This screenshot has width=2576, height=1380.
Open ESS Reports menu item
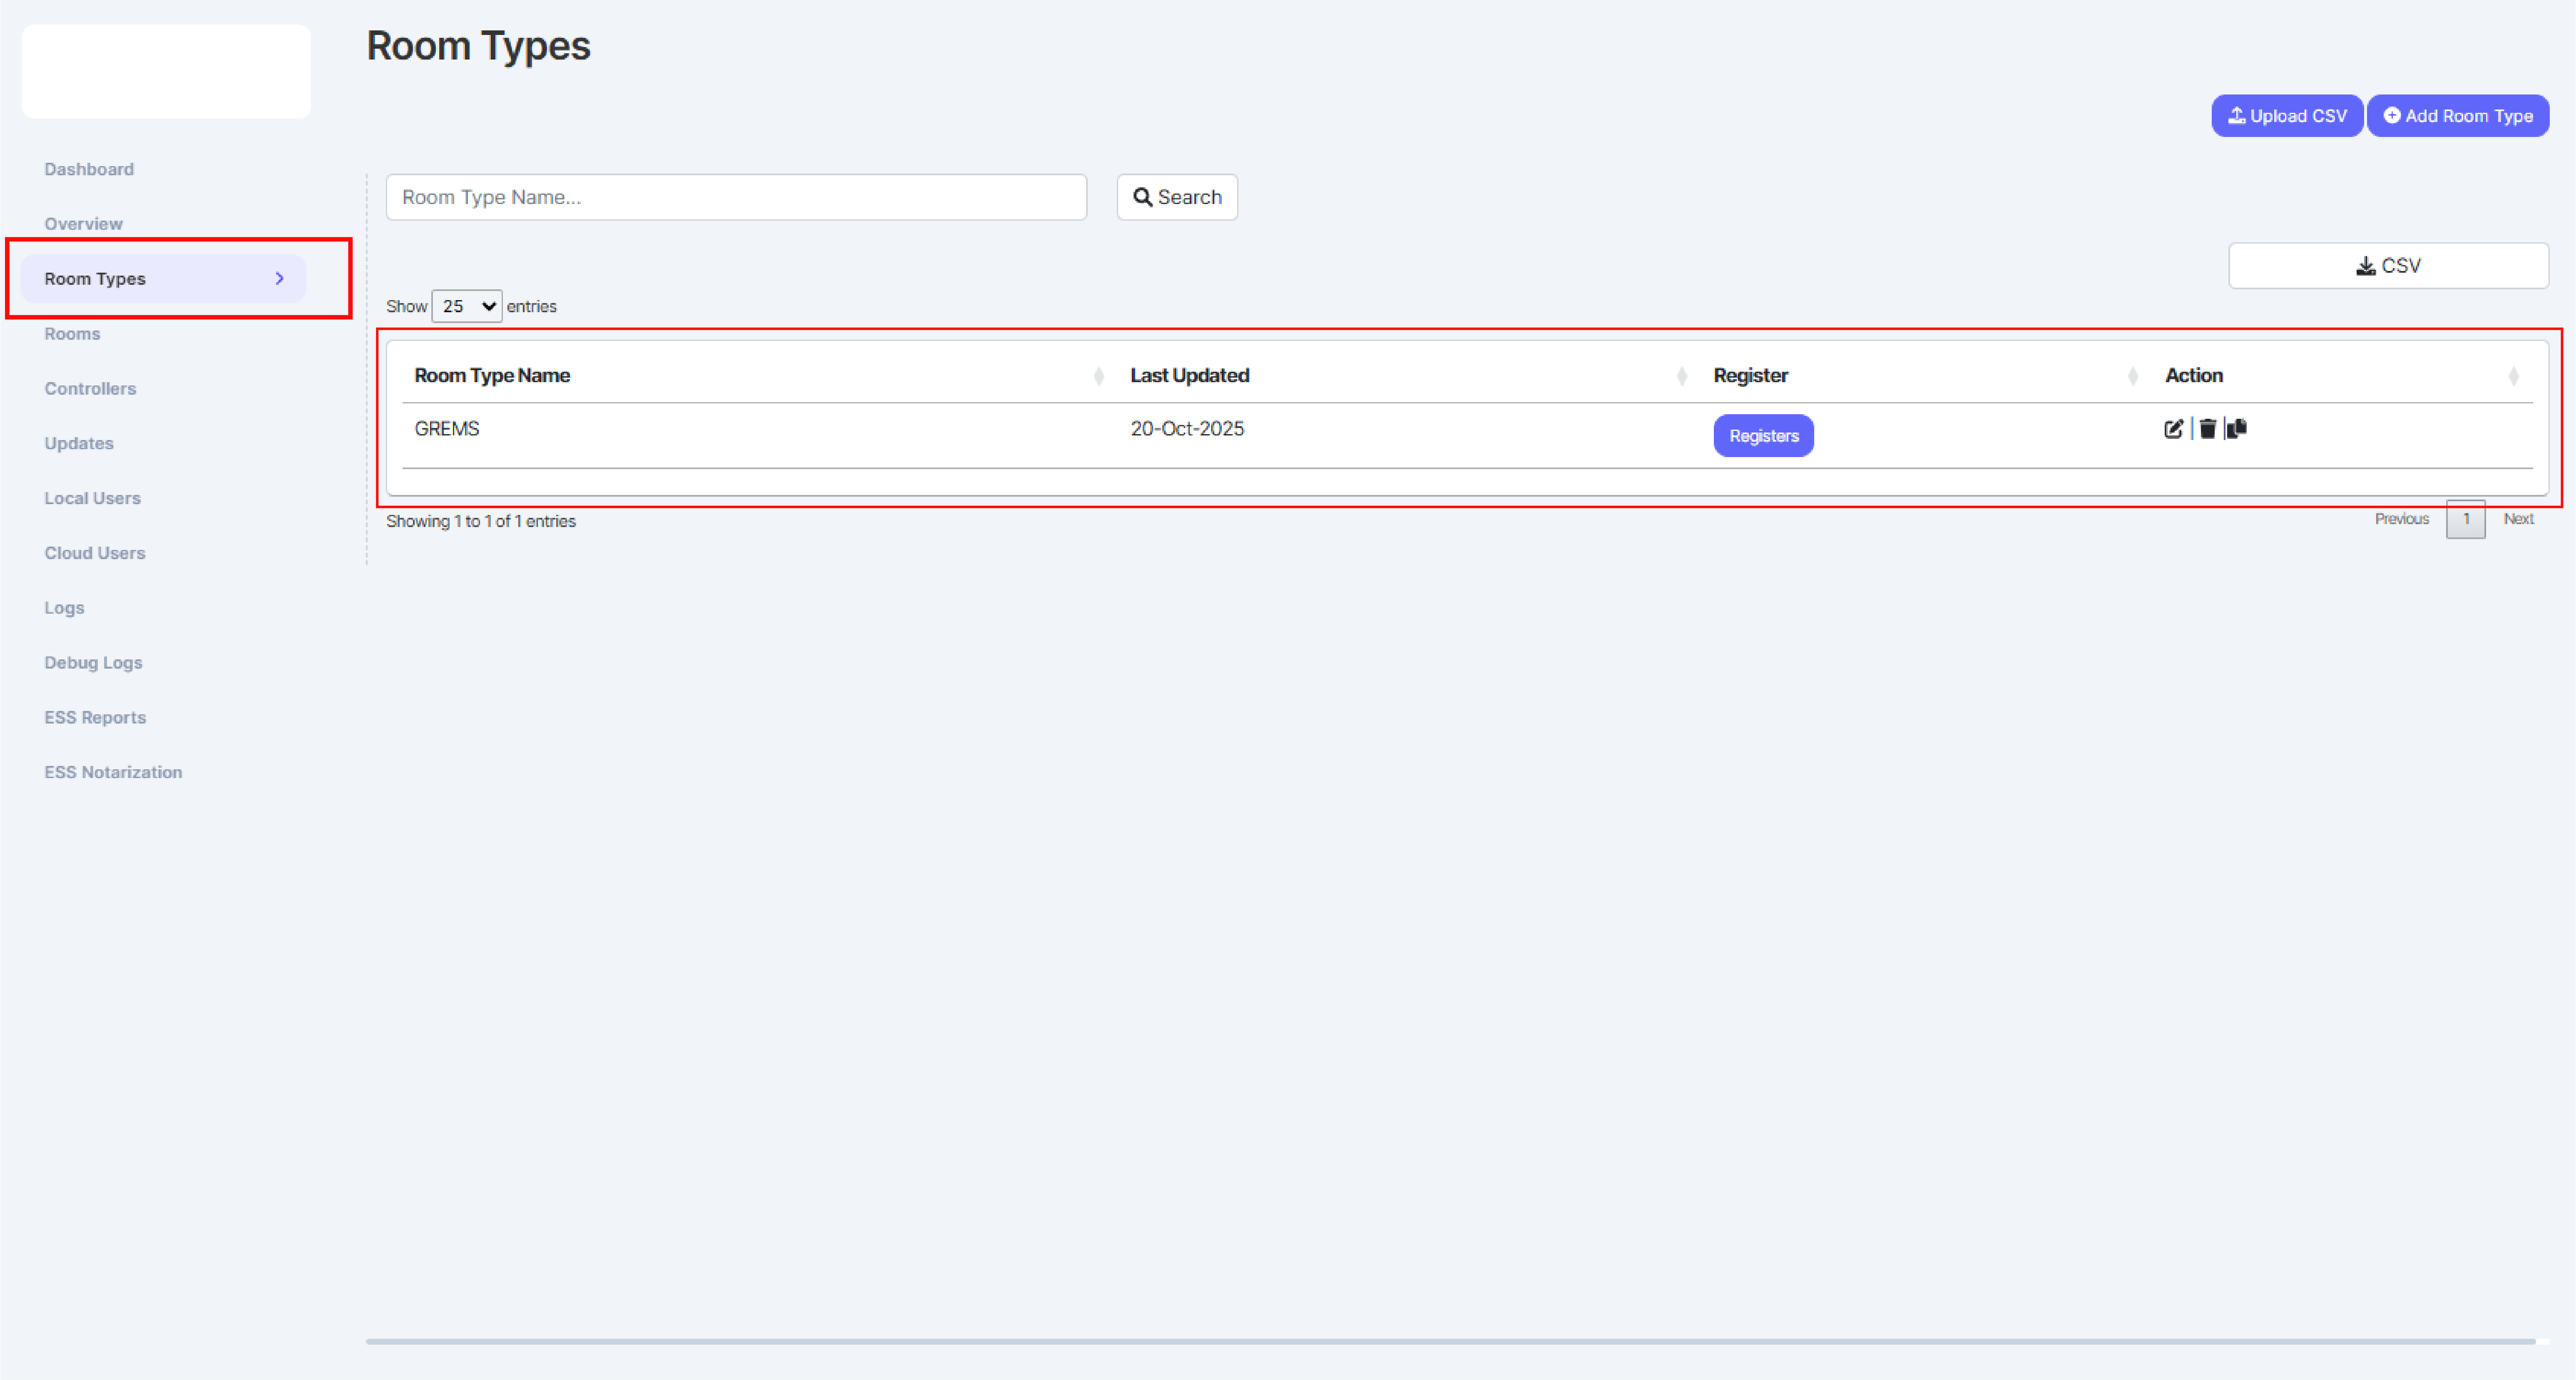[x=95, y=718]
